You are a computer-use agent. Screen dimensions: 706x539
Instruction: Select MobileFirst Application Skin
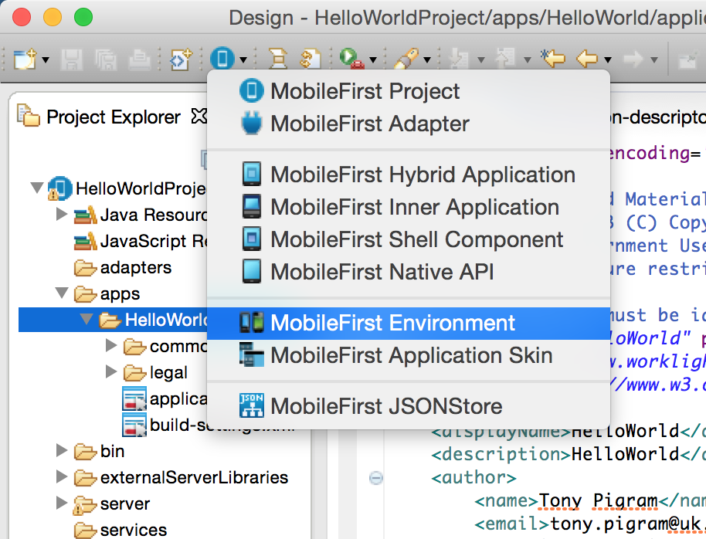409,356
